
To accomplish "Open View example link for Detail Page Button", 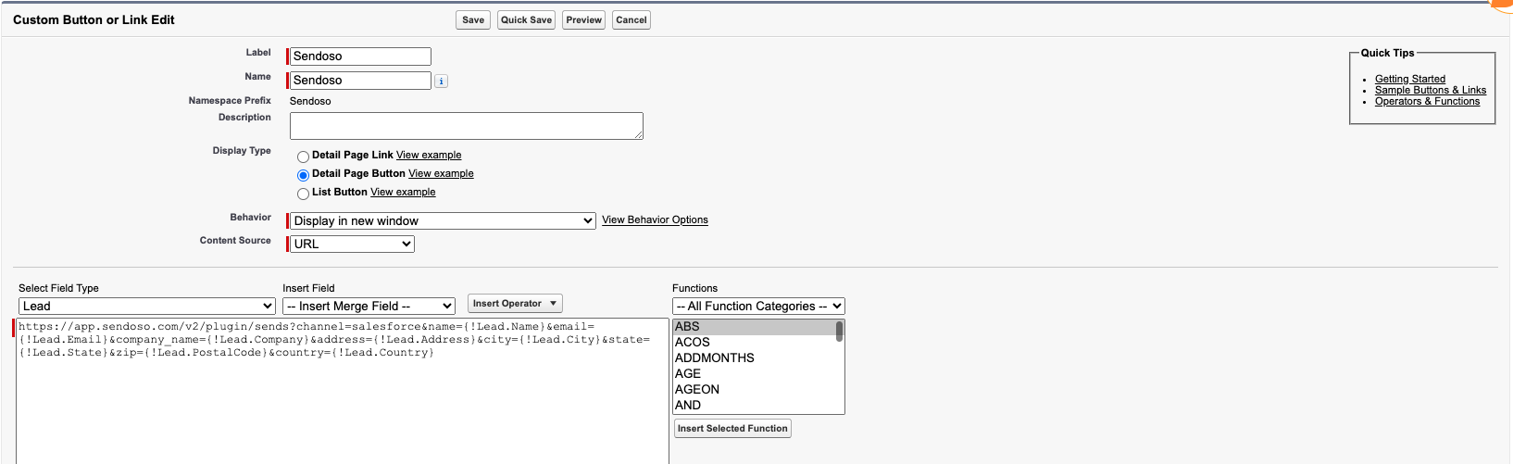I will click(x=441, y=173).
